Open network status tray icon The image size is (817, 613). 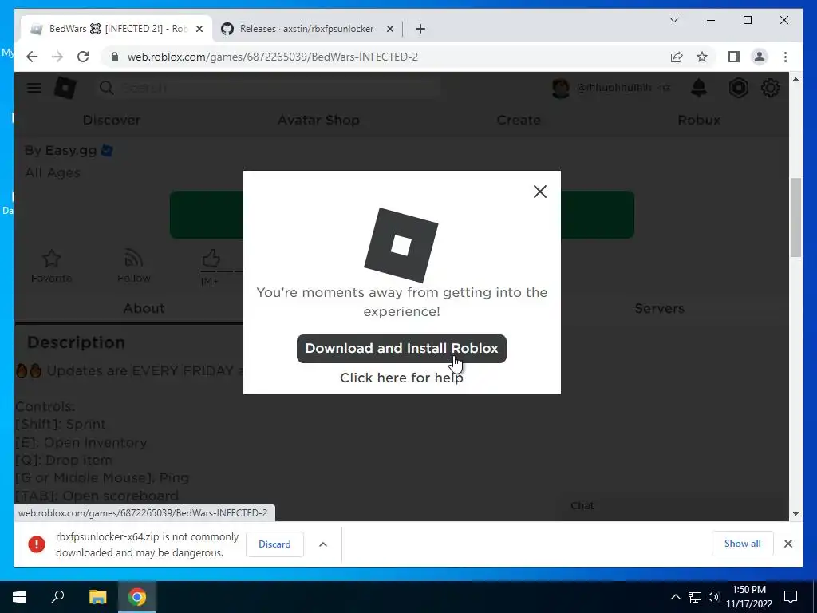(x=695, y=597)
